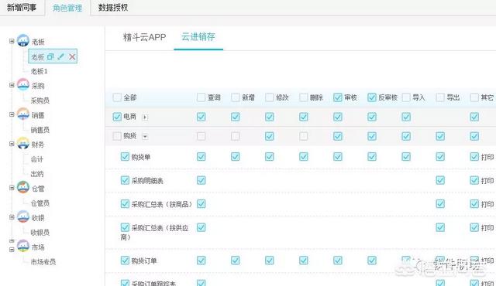Click the 财务 group avatar icon
This screenshot has height=286, width=496.
pos(23,143)
